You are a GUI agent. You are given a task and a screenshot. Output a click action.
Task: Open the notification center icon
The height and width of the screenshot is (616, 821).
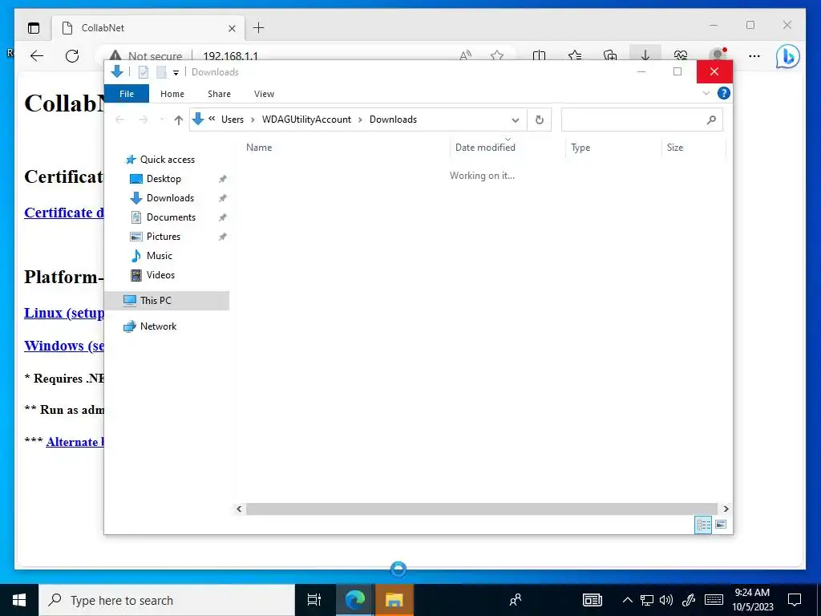point(795,600)
